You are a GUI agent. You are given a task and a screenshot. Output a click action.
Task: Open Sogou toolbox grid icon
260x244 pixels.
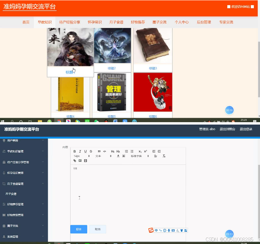click(x=186, y=230)
